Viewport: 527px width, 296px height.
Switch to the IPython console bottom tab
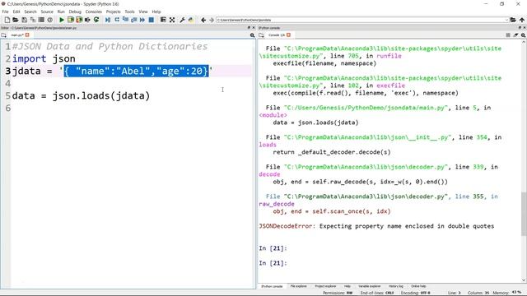[272, 286]
